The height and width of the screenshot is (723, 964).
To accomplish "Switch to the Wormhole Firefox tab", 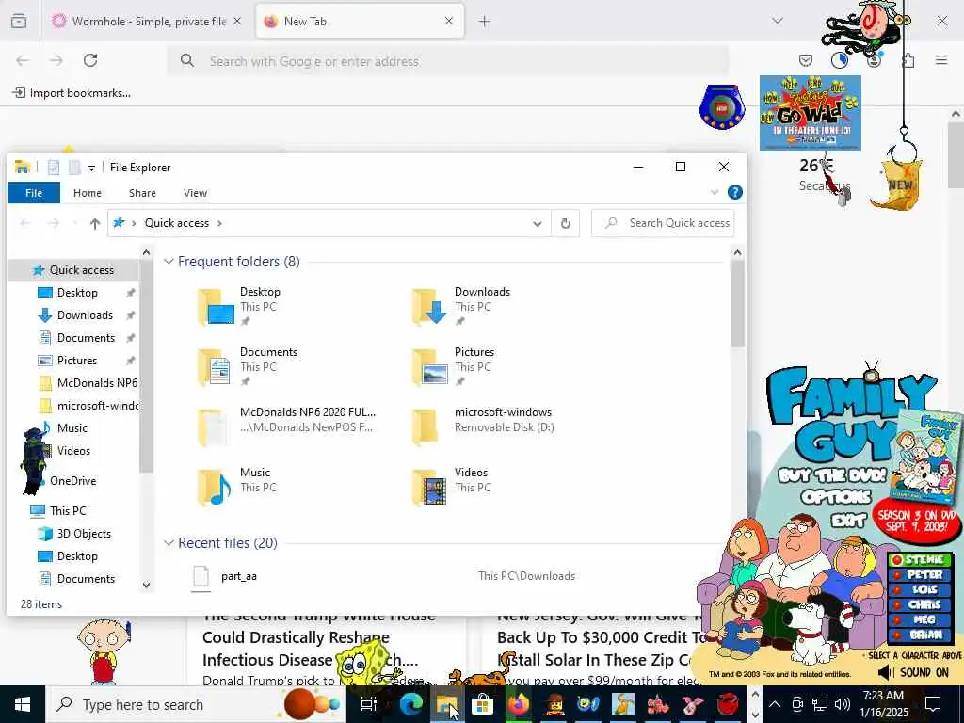I will click(x=148, y=22).
